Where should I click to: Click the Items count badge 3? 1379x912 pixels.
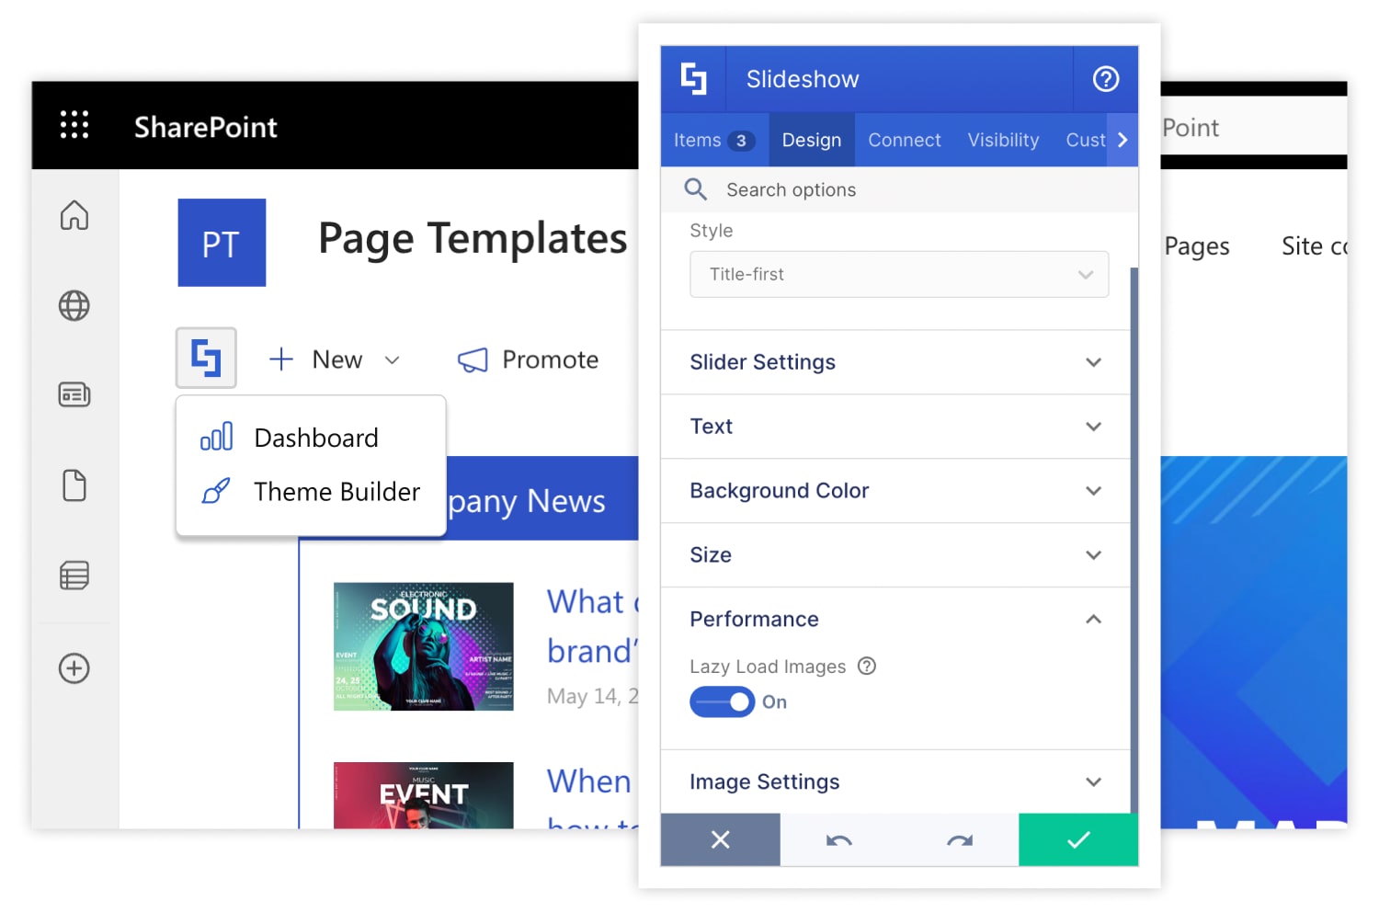point(741,141)
